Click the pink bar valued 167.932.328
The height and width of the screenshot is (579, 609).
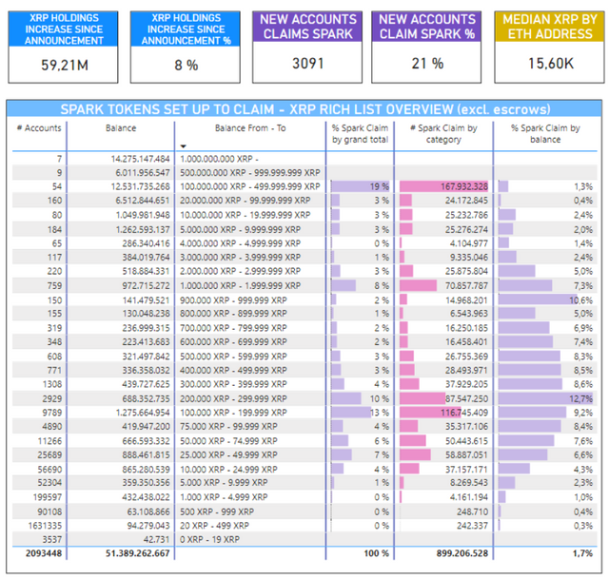coord(443,186)
